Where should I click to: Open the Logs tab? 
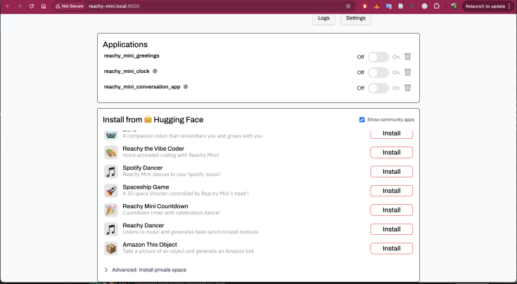pos(323,18)
